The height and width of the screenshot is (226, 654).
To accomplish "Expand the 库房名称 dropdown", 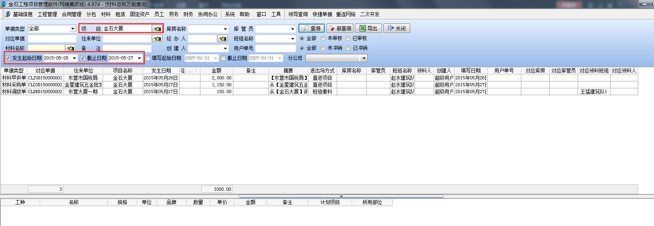I will pyautogui.click(x=225, y=29).
